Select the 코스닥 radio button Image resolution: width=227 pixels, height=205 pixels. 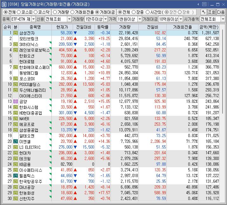tap(36, 12)
